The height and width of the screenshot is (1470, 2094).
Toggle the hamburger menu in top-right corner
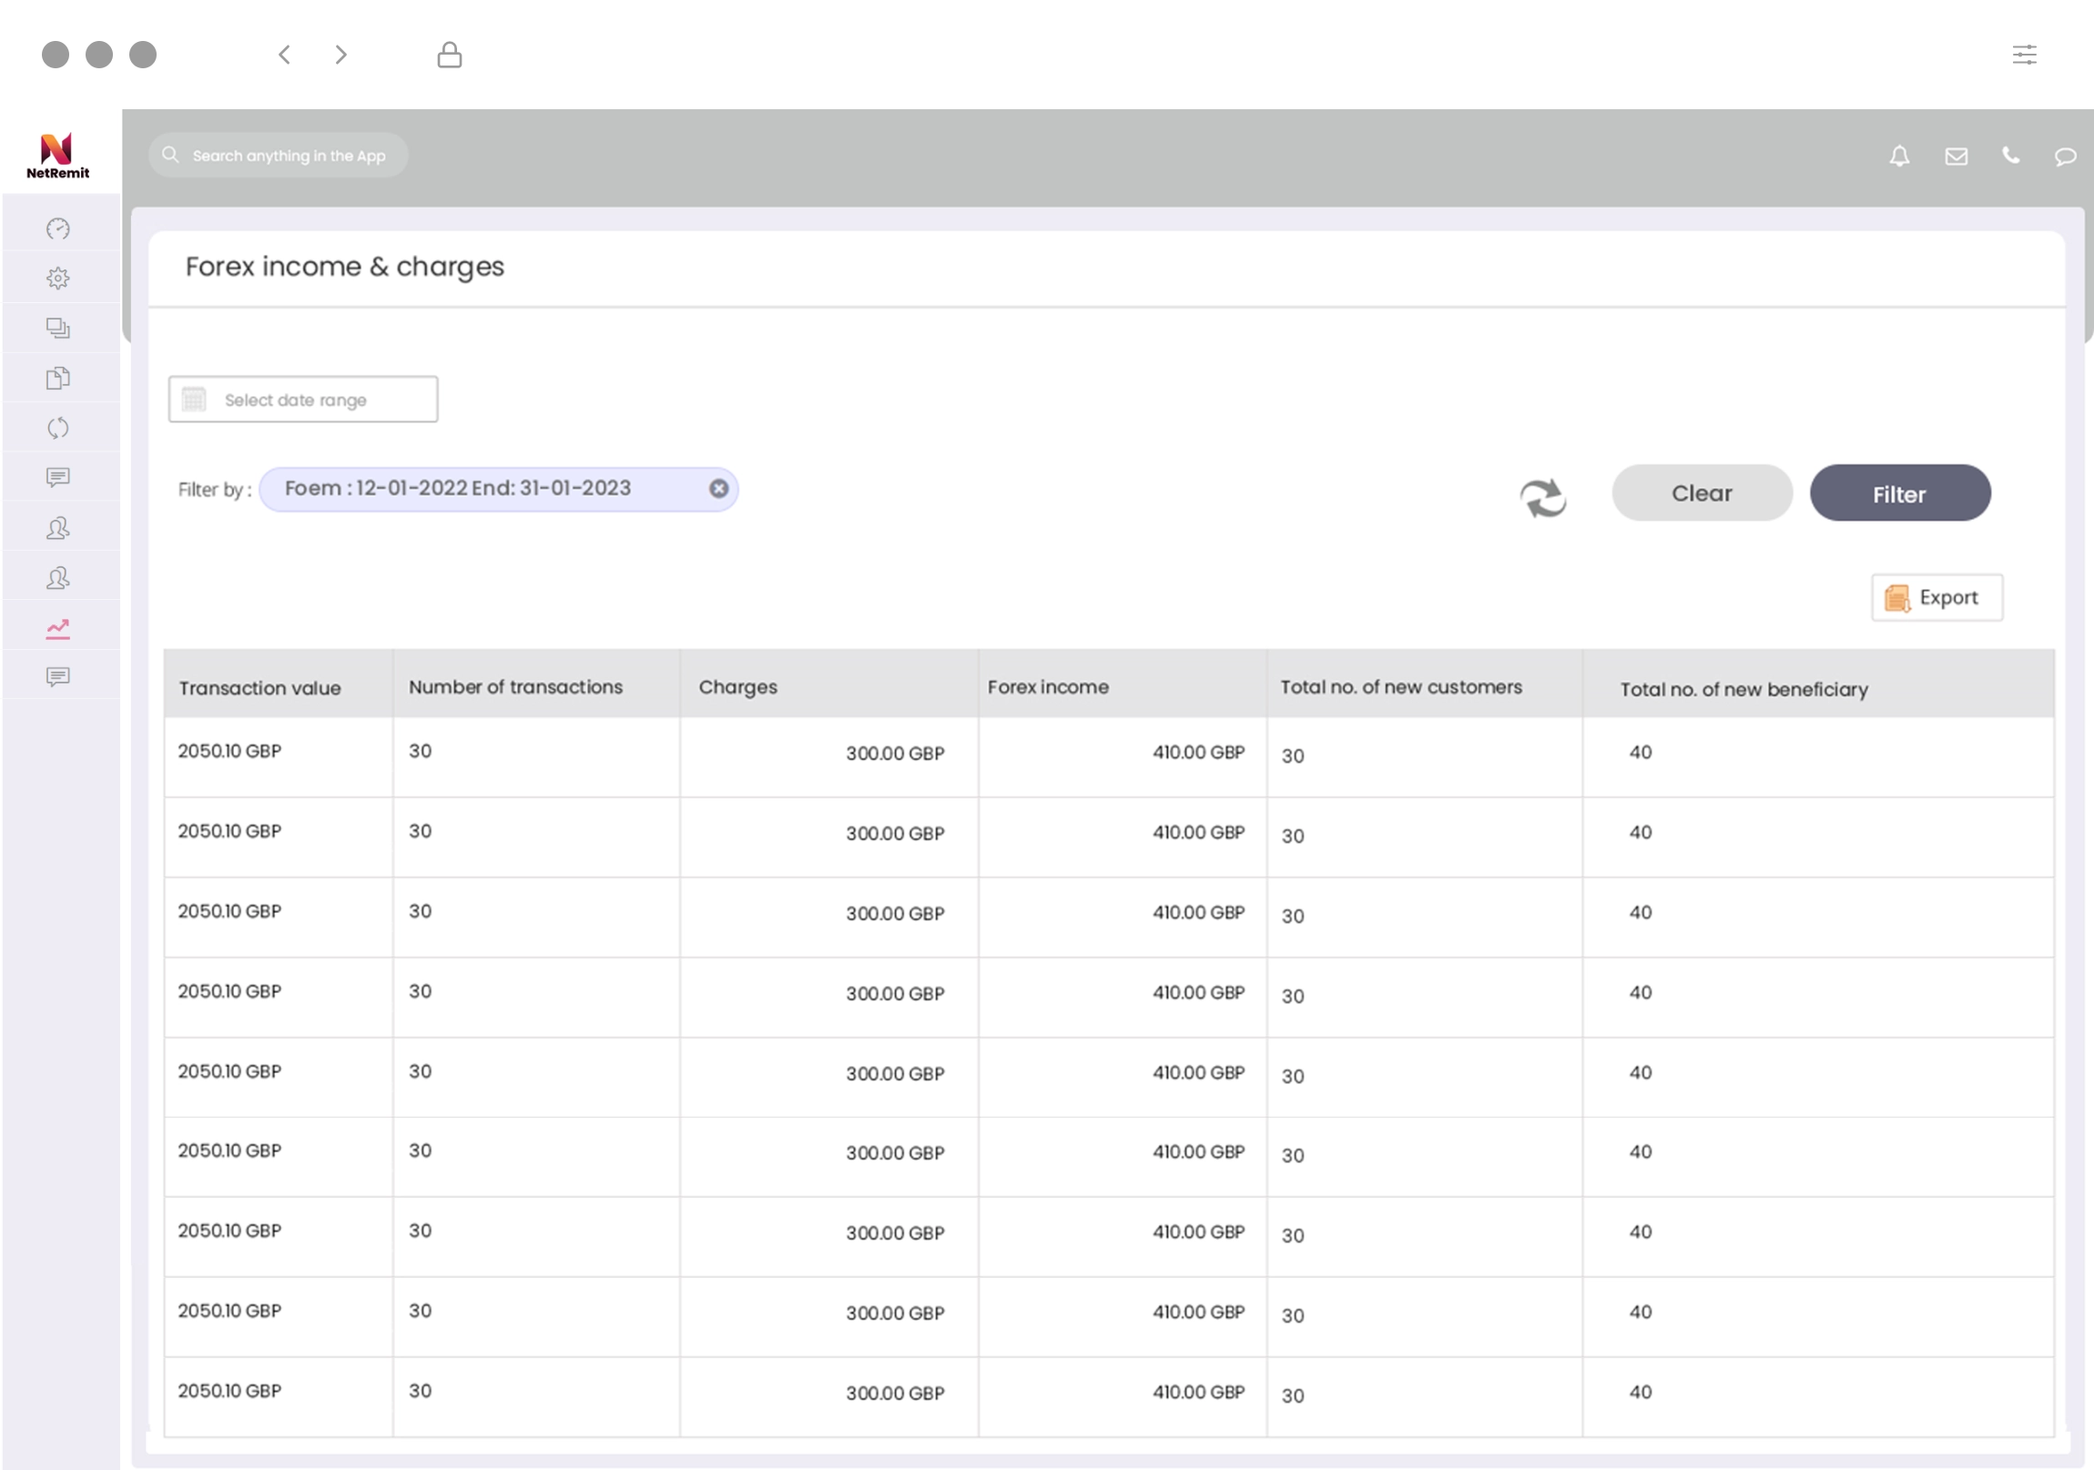coord(2026,53)
